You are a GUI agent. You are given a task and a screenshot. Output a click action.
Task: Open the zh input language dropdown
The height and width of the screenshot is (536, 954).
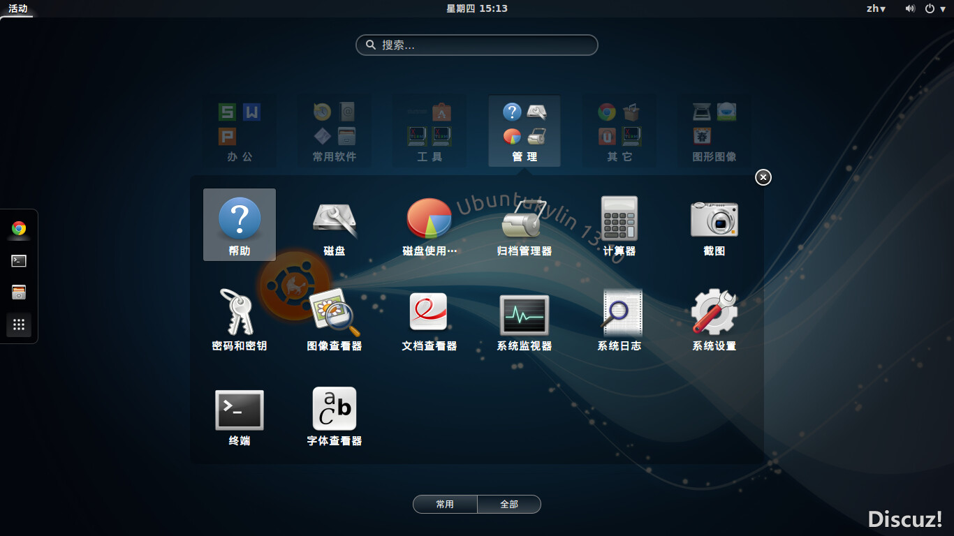tap(876, 8)
